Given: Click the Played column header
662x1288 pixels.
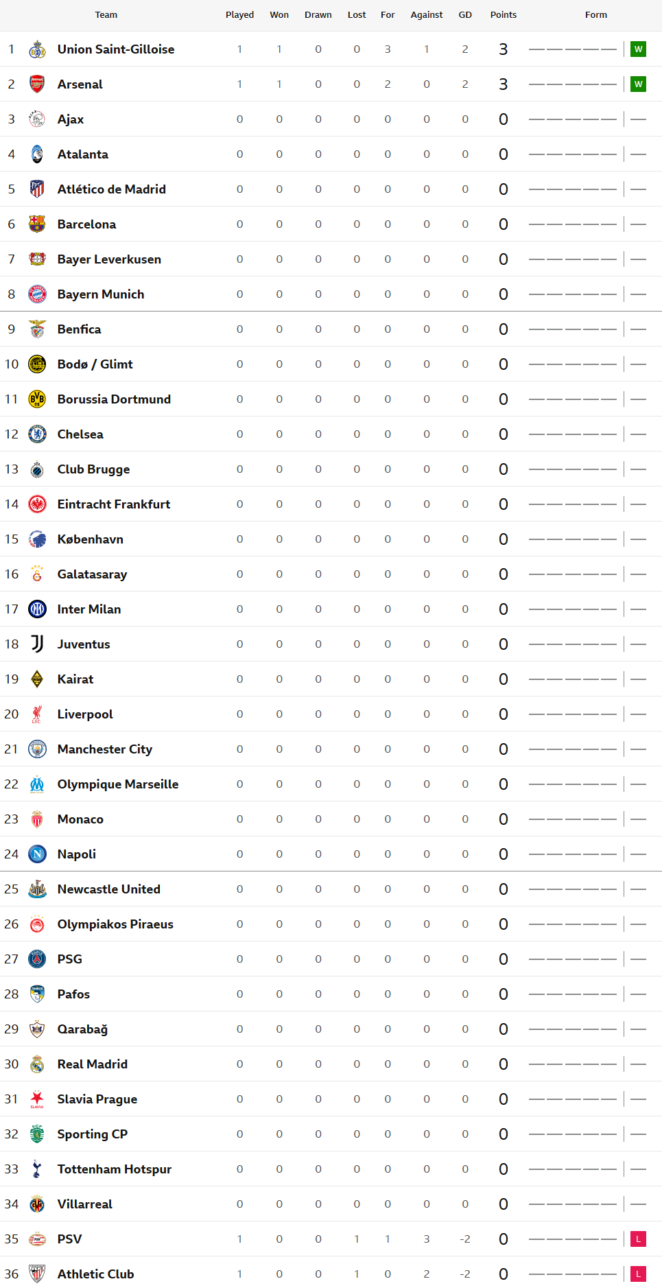Looking at the screenshot, I should click(240, 15).
